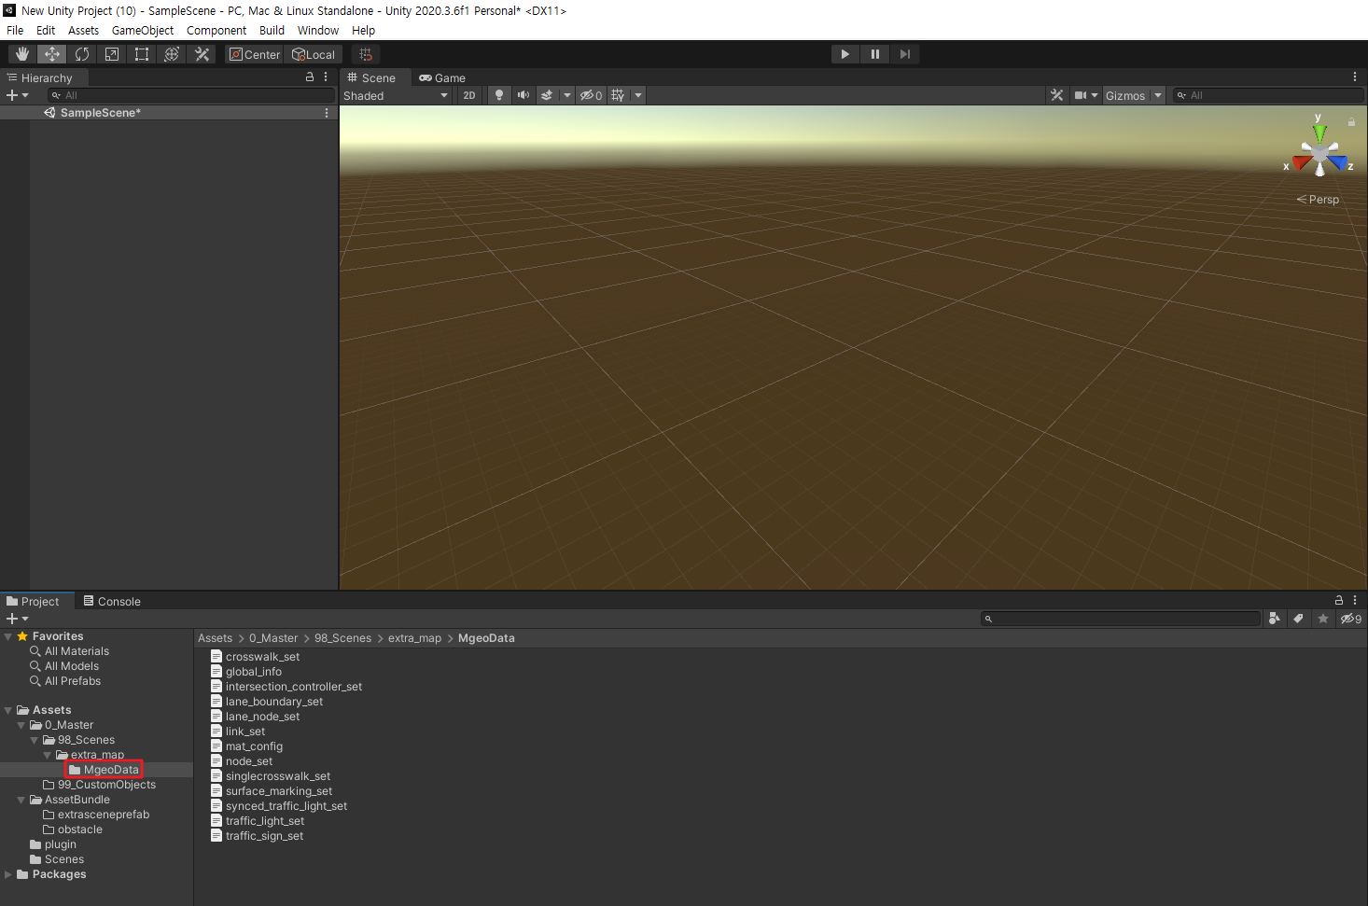The width and height of the screenshot is (1368, 906).
Task: Open the Gizmos dropdown arrow
Action: 1158,95
